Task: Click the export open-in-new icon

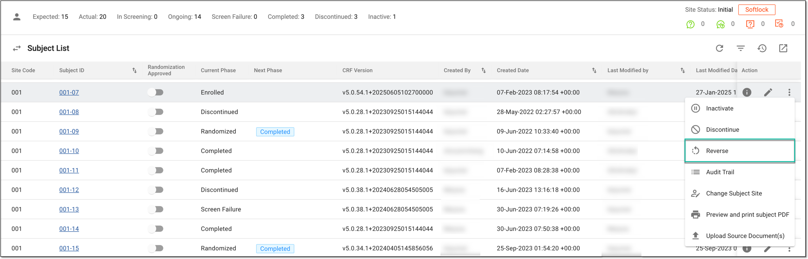Action: point(783,49)
